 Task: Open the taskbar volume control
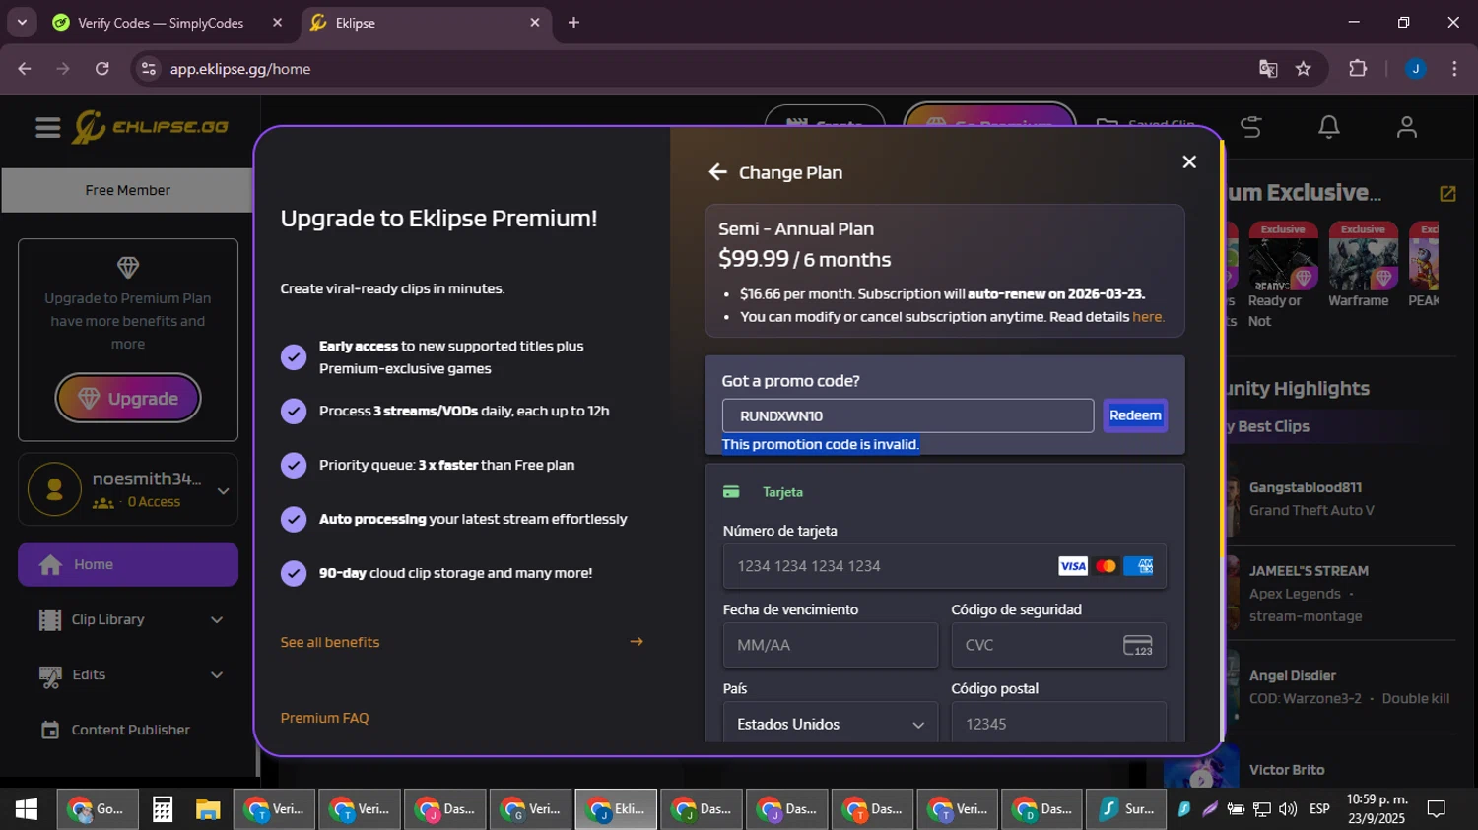[1287, 809]
